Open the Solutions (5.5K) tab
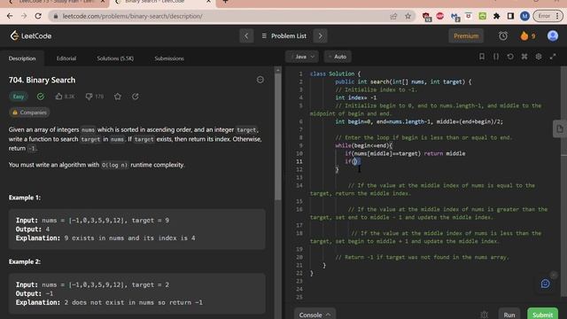The height and width of the screenshot is (319, 567). 115,58
